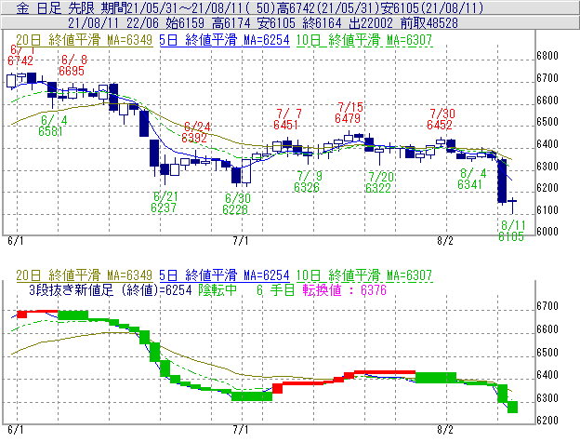This screenshot has height=442, width=580.
Task: Select the upper chart's 10日 終値平滑 MA=6307 legend
Action: (364, 40)
